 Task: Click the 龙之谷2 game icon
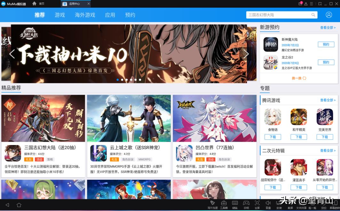(271, 62)
